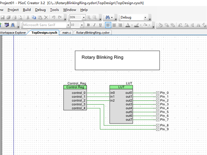Start the Debug bug icon
The image size is (207, 155).
coord(13,25)
